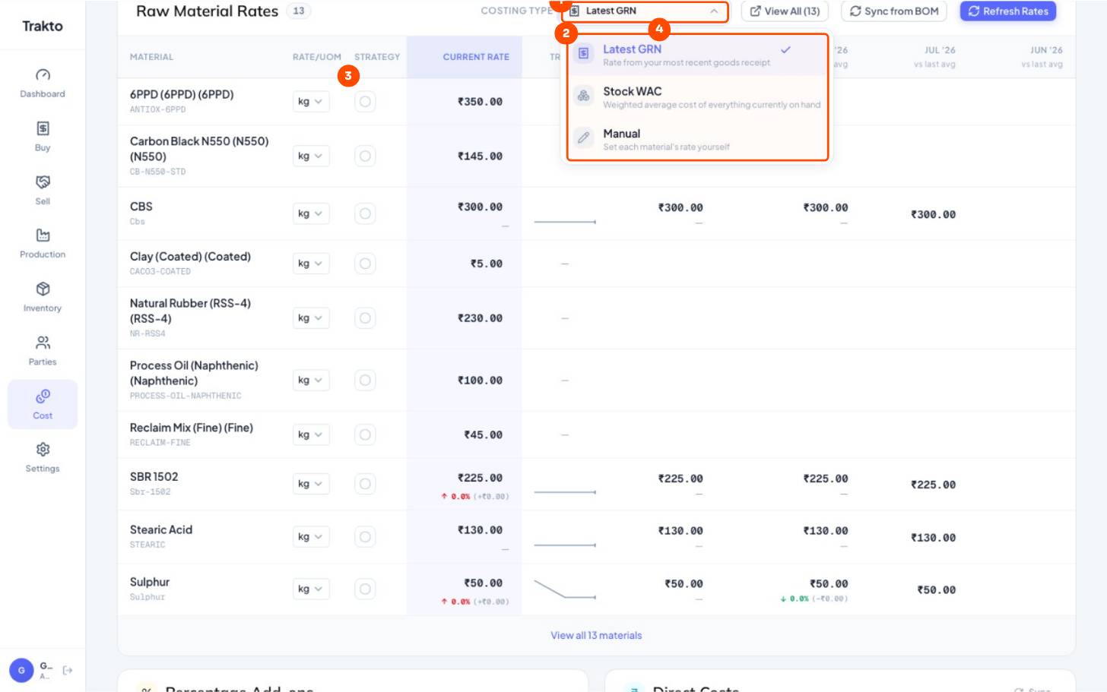Toggle strategy circle for Clay (Coated)

365,264
